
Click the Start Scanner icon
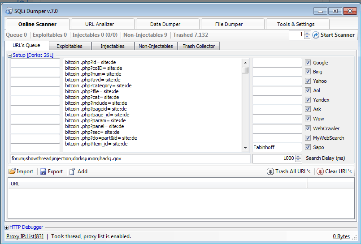click(x=316, y=35)
